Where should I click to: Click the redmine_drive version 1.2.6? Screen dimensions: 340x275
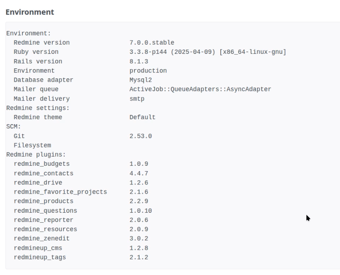(x=139, y=183)
